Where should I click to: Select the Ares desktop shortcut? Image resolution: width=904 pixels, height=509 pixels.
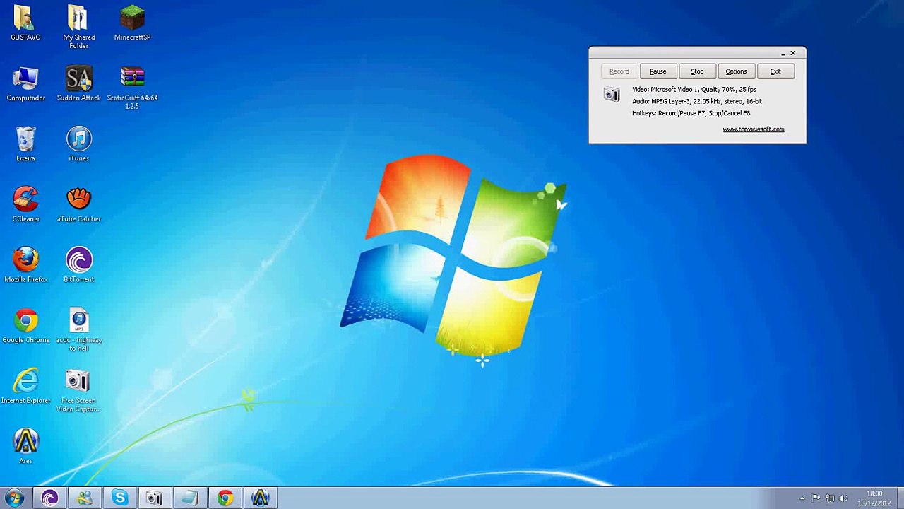(25, 447)
